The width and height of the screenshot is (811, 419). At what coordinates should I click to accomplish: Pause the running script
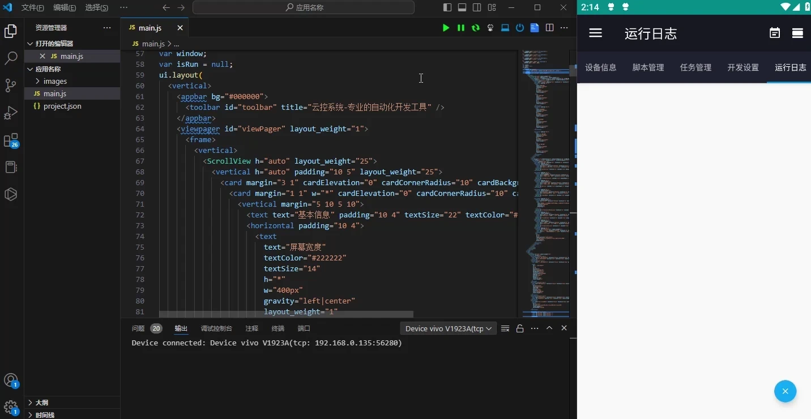coord(461,28)
